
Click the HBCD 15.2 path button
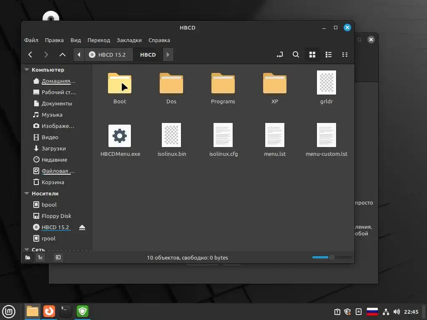pyautogui.click(x=109, y=55)
